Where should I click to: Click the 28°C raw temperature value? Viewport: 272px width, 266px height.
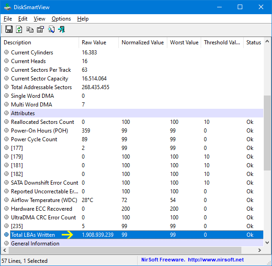coord(87,200)
